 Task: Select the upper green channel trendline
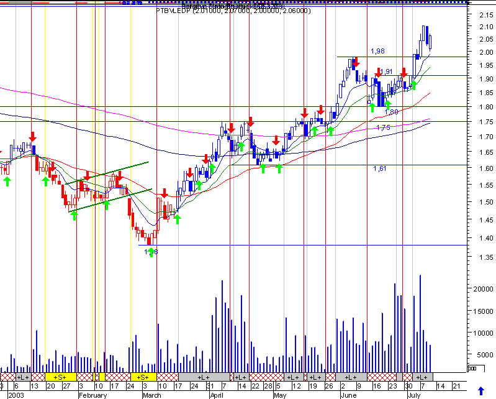[x=107, y=173]
